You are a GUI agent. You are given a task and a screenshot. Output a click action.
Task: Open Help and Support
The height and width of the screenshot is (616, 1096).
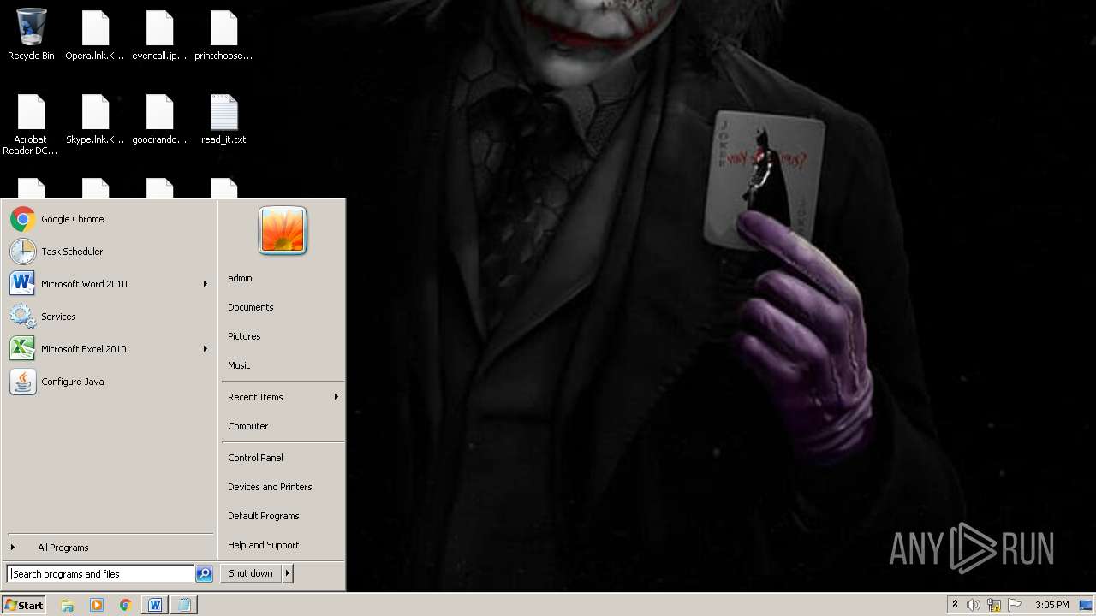coord(283,545)
